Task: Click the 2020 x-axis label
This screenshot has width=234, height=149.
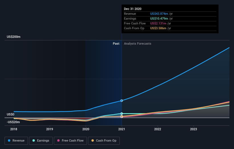Action: point(86,129)
